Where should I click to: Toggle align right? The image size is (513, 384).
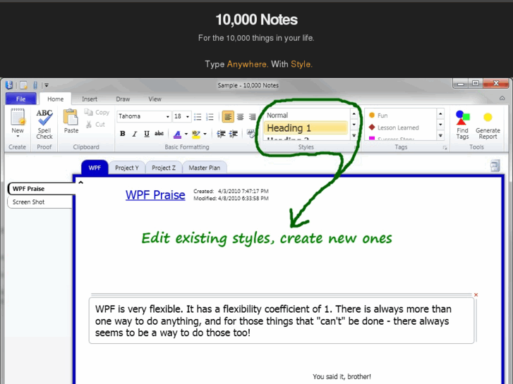point(252,117)
